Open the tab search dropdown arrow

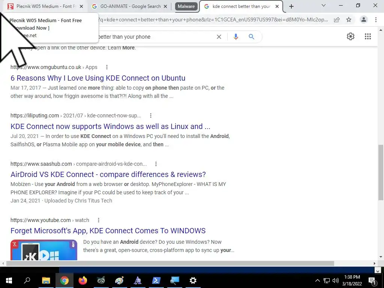[324, 5]
